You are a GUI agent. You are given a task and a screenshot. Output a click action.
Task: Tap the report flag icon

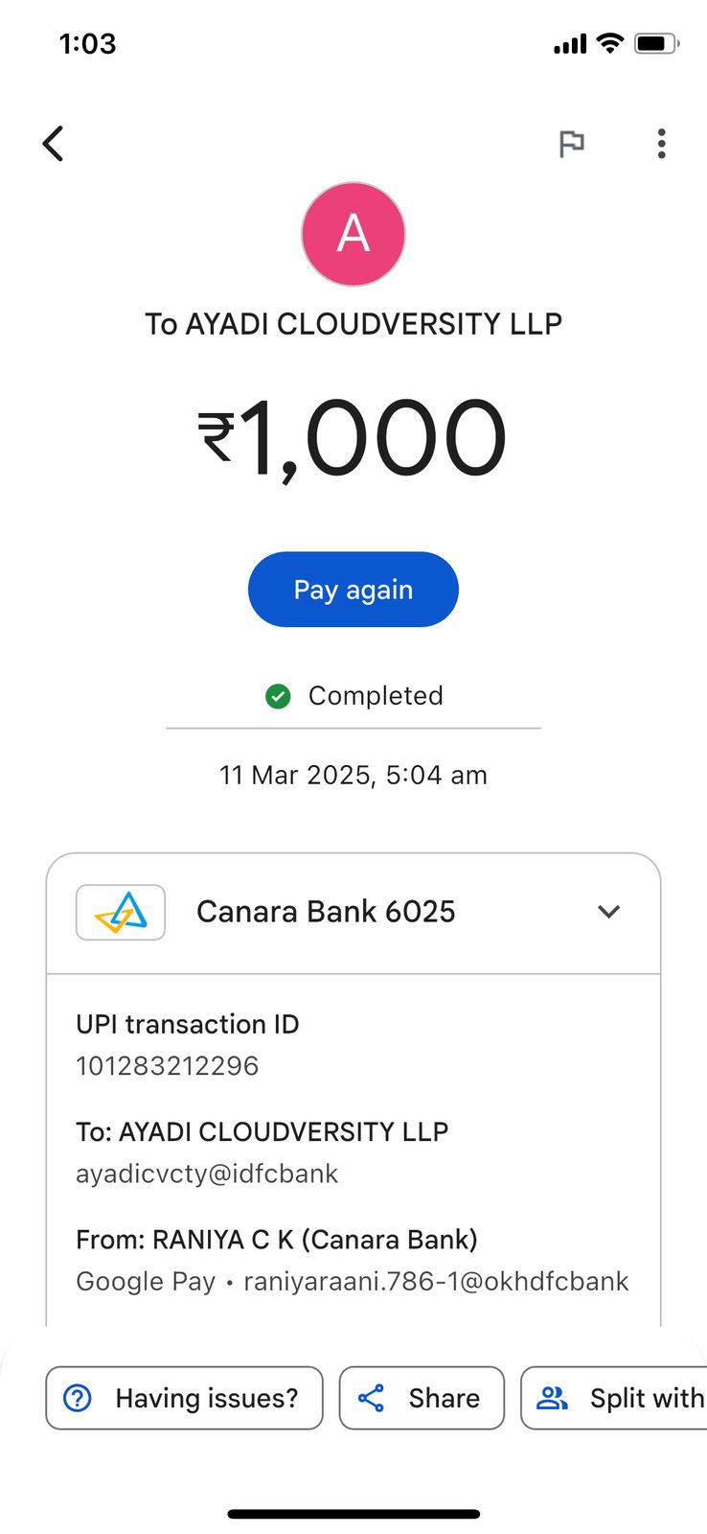(x=571, y=144)
